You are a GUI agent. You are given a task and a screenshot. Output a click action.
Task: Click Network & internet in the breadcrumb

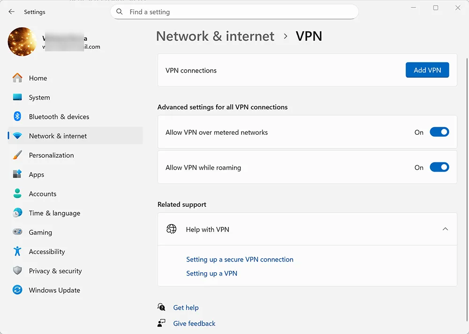(x=215, y=36)
